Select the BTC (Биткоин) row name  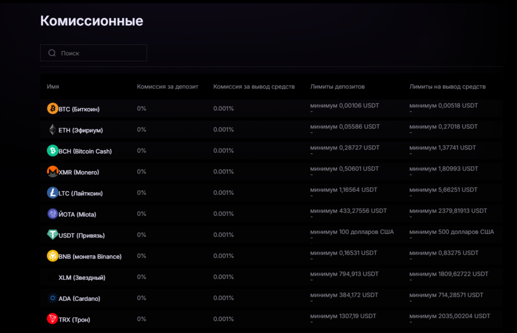(x=79, y=109)
